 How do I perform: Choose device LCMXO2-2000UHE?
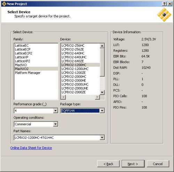point(80,88)
